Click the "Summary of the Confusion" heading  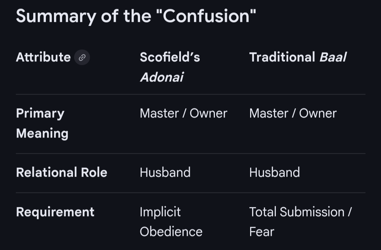(x=136, y=16)
